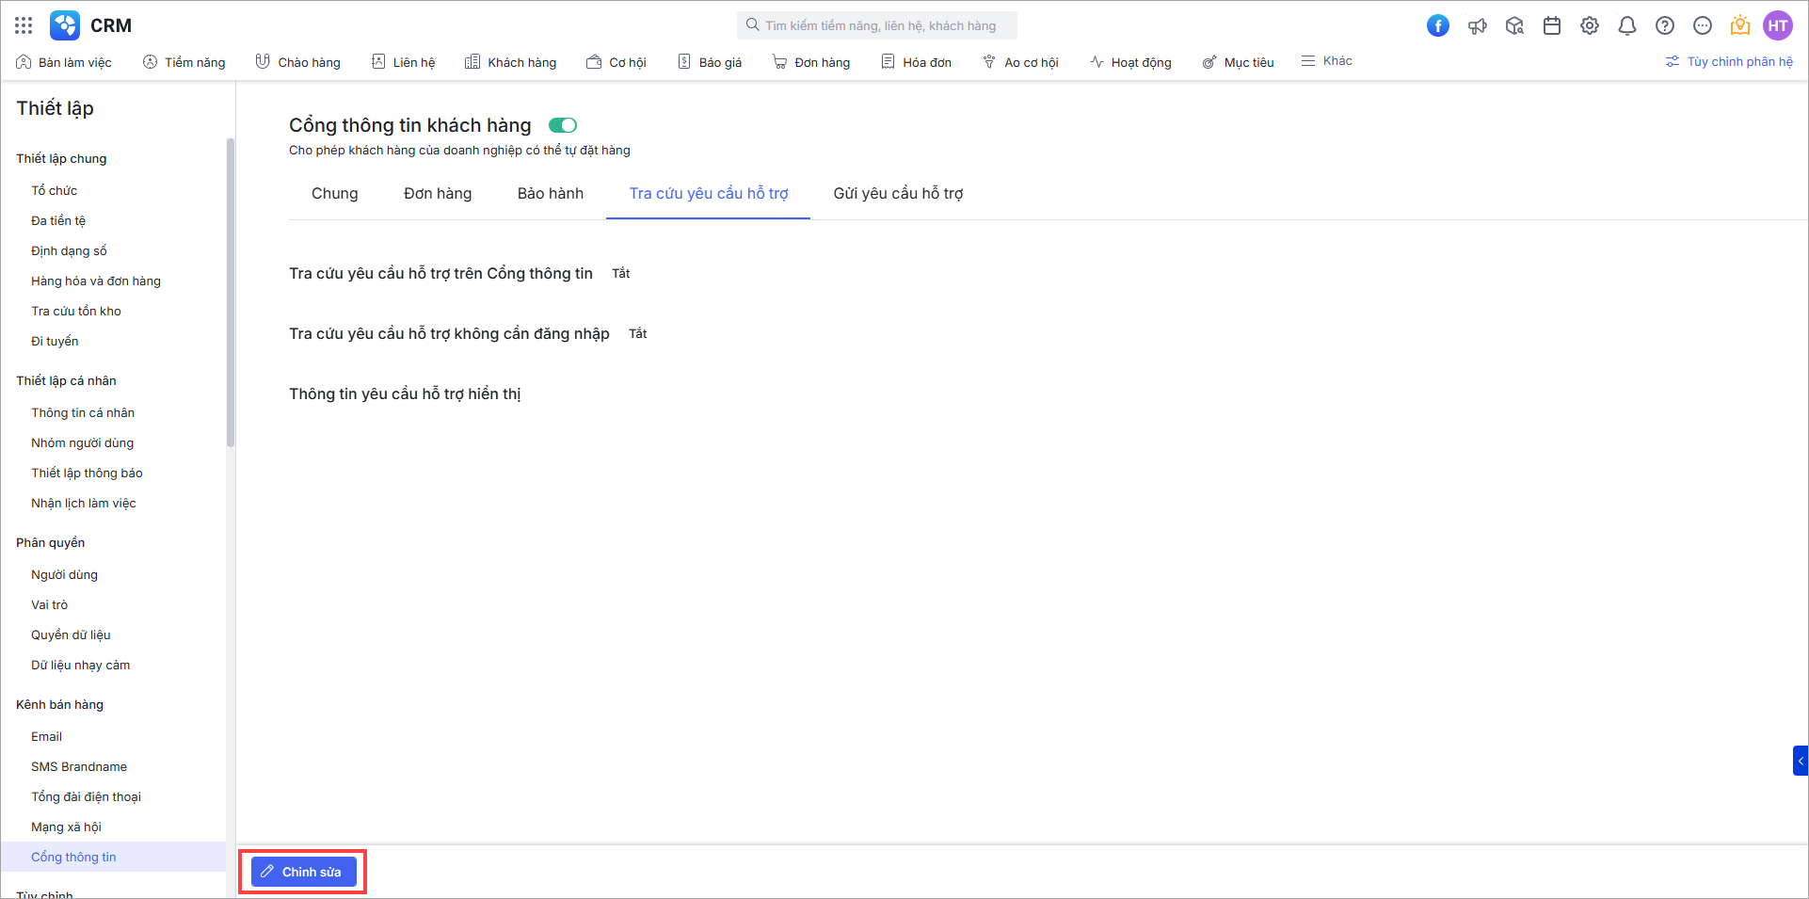Toggle the Cổng thông tin khách hàng switch
The height and width of the screenshot is (899, 1809).
563,125
